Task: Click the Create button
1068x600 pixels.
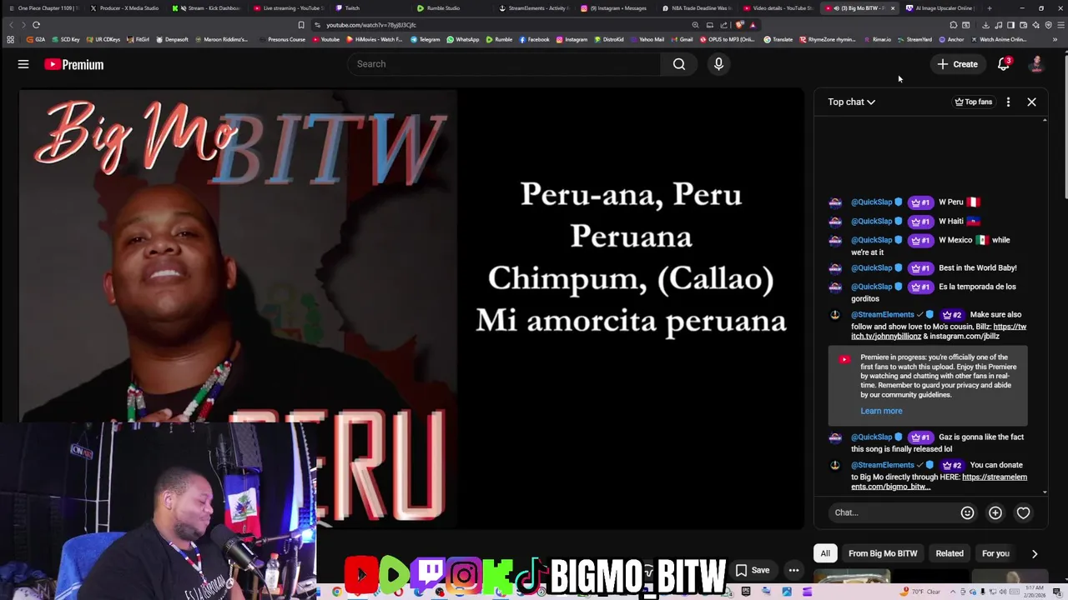Action: coord(957,64)
